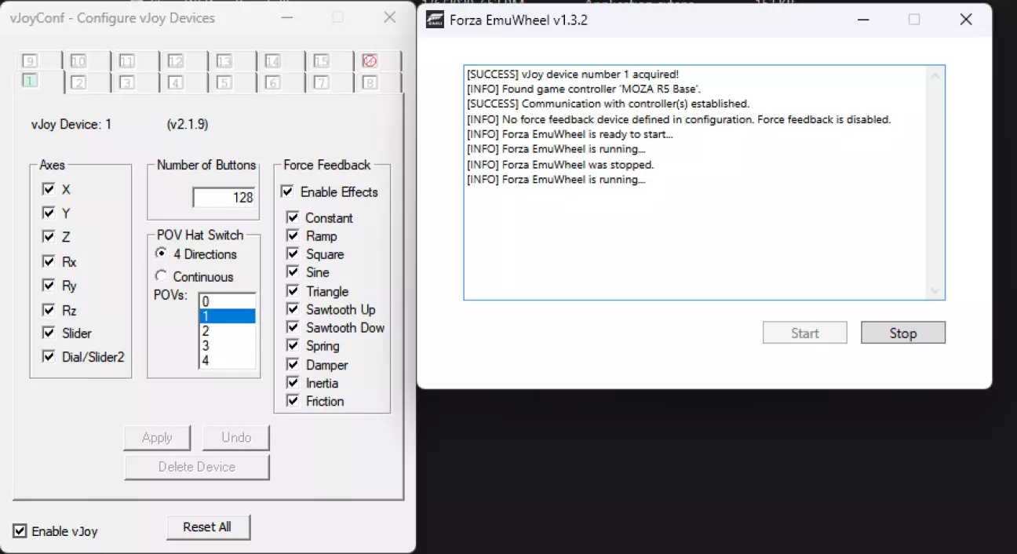
Task: Toggle the Spring effect checkbox
Action: 293,345
